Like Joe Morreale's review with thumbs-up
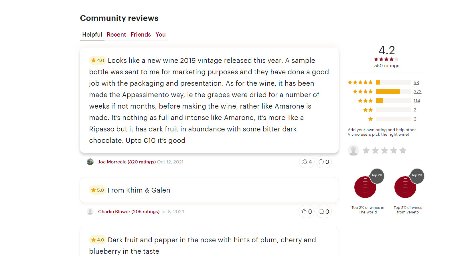Viewport: 472px width, 256px height. point(307,162)
